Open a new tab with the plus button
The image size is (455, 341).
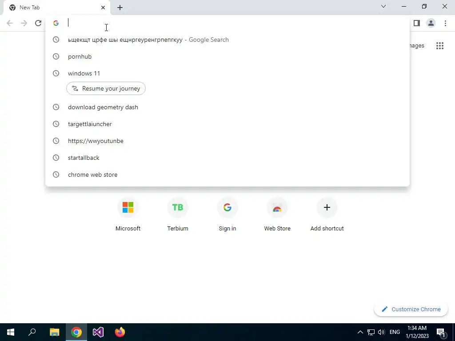click(x=120, y=8)
